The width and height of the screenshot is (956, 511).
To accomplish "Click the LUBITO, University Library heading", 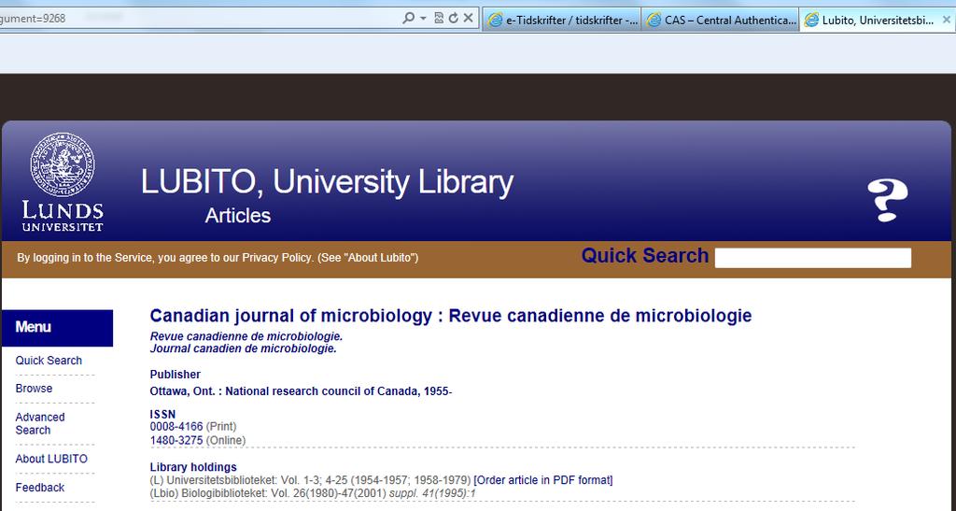I will (x=327, y=182).
